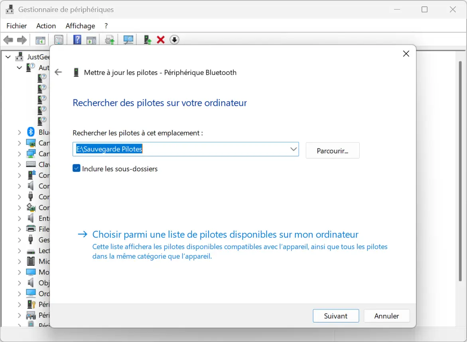Uncheck Inclure les sous-dossiers
The width and height of the screenshot is (467, 342).
click(x=77, y=168)
